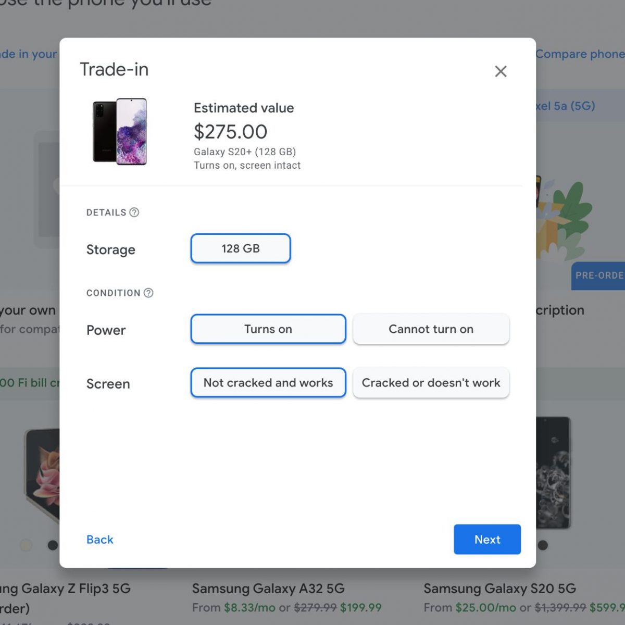Open the Condition help icon

[x=148, y=293]
